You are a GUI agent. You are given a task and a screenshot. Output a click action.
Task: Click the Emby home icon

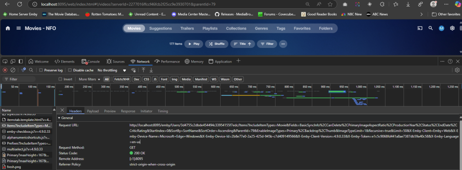click(x=8, y=28)
